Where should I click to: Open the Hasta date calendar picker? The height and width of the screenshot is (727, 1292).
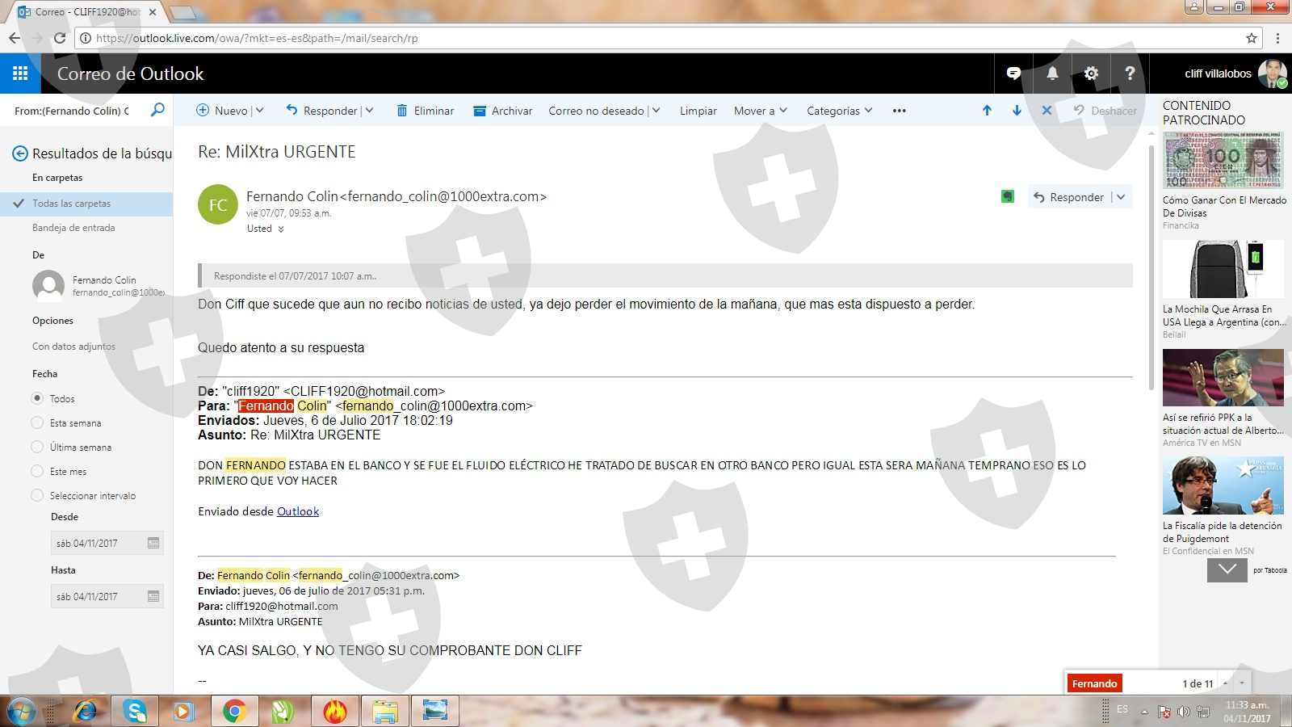[153, 596]
